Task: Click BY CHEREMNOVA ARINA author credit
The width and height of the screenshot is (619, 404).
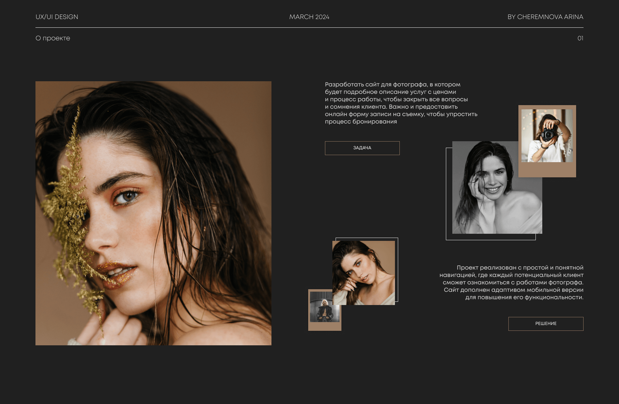Action: 545,17
